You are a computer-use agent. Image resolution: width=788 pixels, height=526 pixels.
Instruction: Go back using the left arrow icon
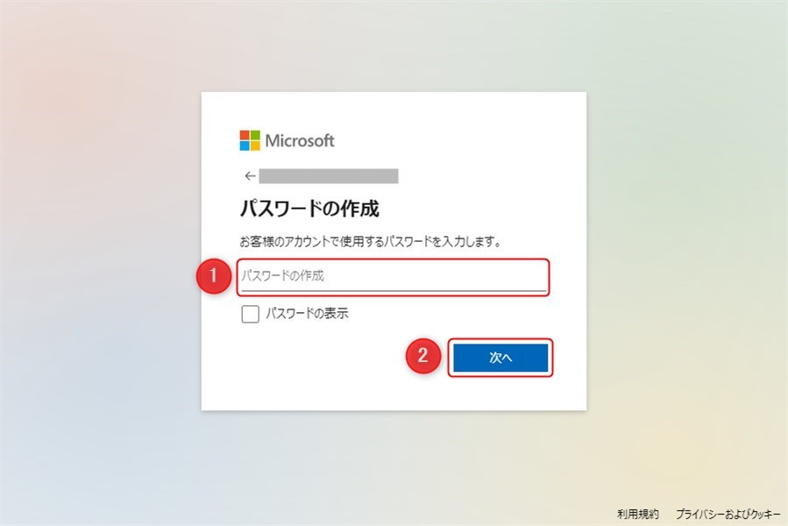(250, 176)
